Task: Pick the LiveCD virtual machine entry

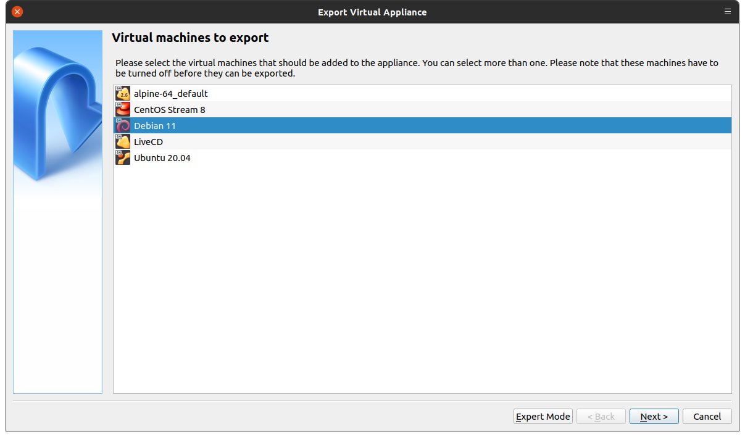Action: [148, 142]
